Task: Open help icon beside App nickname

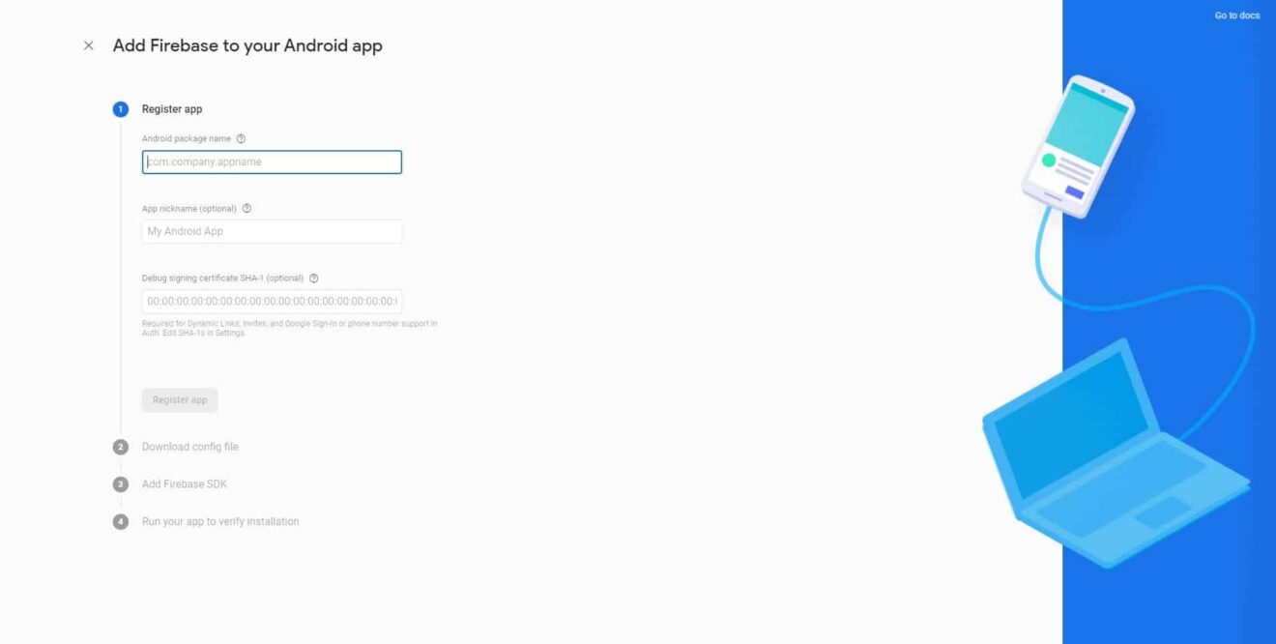Action: point(246,209)
